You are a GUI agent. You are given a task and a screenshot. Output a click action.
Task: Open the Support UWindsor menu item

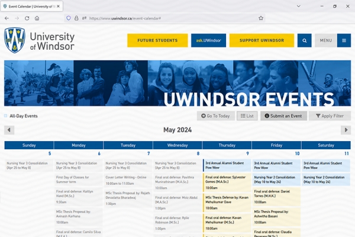point(260,41)
